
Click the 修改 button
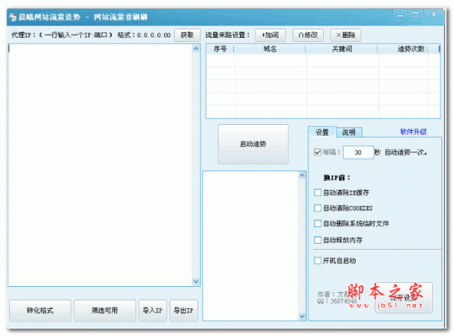tap(308, 35)
